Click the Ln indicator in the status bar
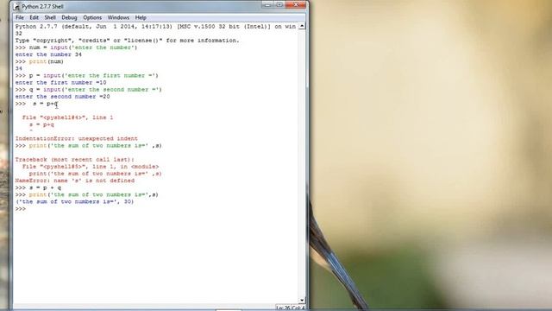Screen dimensions: 552x311 283,308
